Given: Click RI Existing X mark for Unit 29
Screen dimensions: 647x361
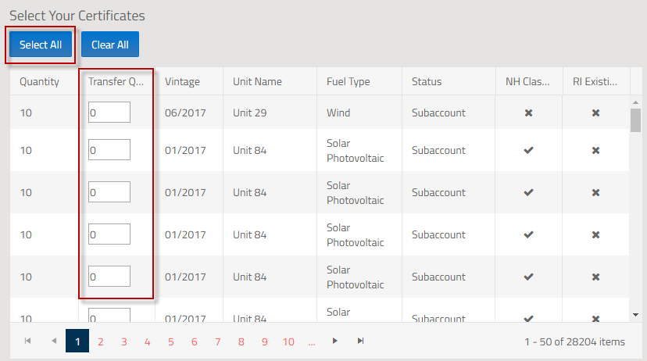Looking at the screenshot, I should 595,113.
